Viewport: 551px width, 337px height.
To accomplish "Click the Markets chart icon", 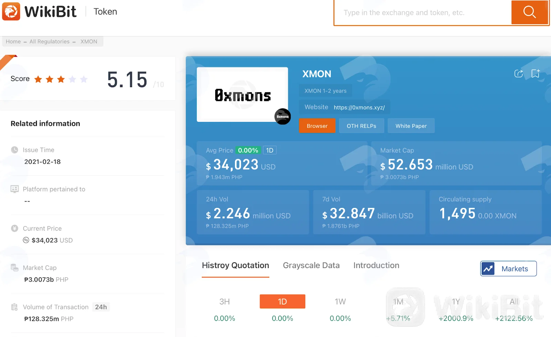I will (x=488, y=269).
